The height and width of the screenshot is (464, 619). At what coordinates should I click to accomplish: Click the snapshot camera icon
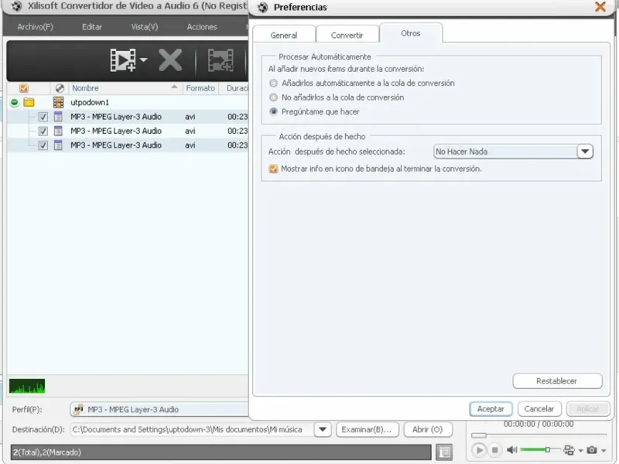coord(592,450)
